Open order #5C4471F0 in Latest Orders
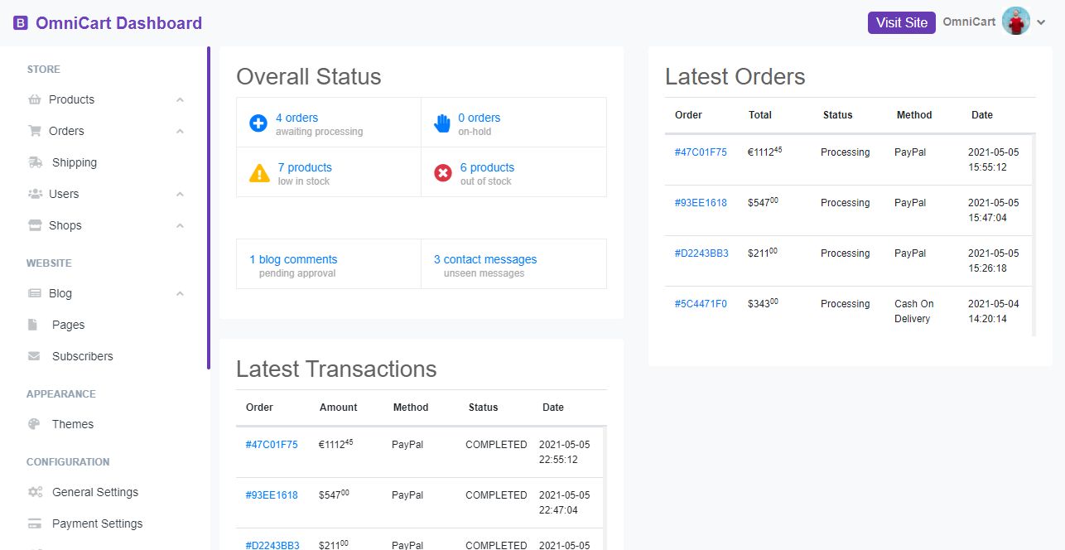1065x550 pixels. [x=701, y=304]
